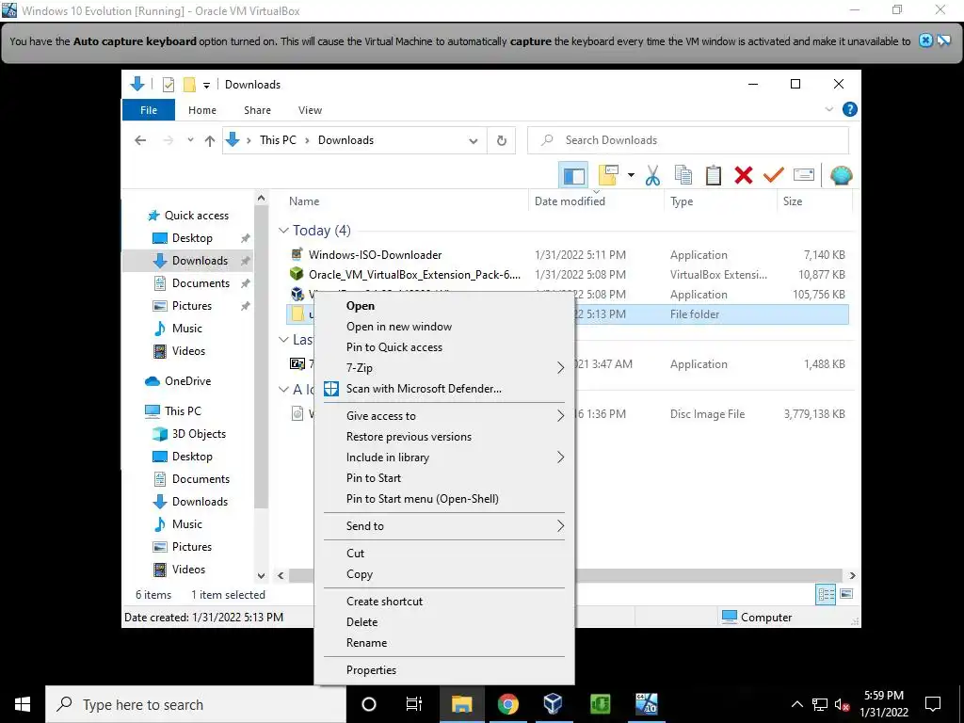Collapse the Today (4) group
Screen dimensions: 964x723
[283, 231]
